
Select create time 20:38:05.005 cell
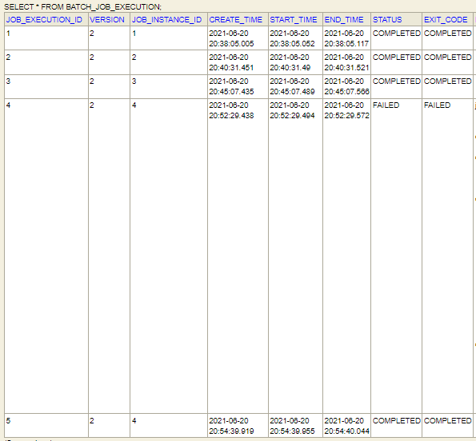238,38
